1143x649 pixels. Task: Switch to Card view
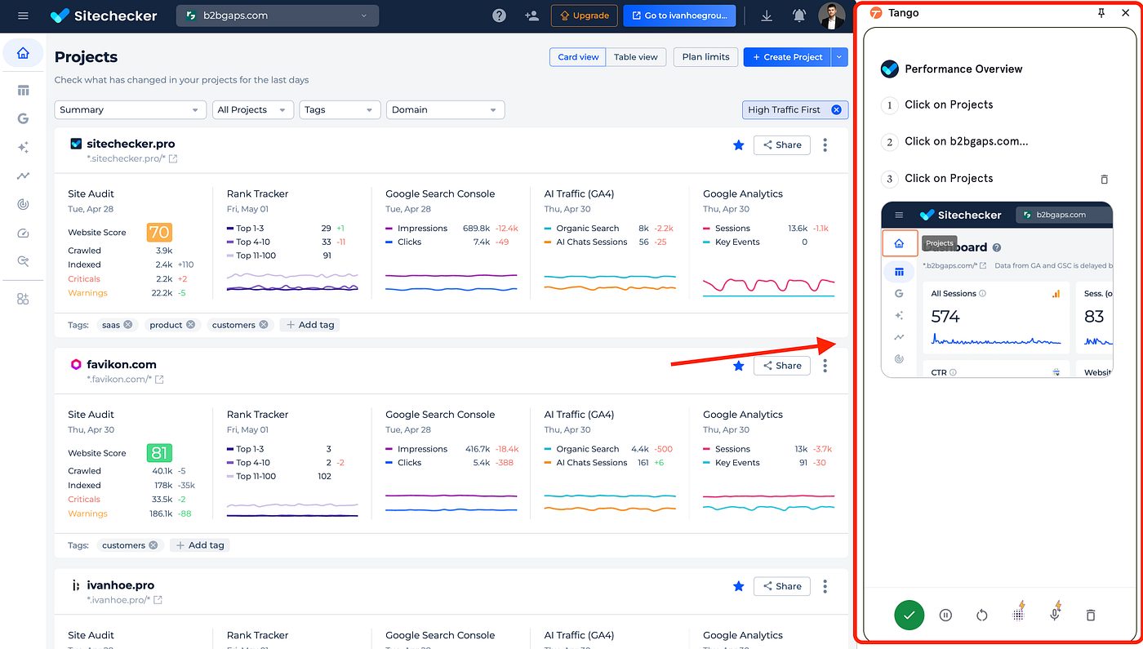(x=578, y=57)
